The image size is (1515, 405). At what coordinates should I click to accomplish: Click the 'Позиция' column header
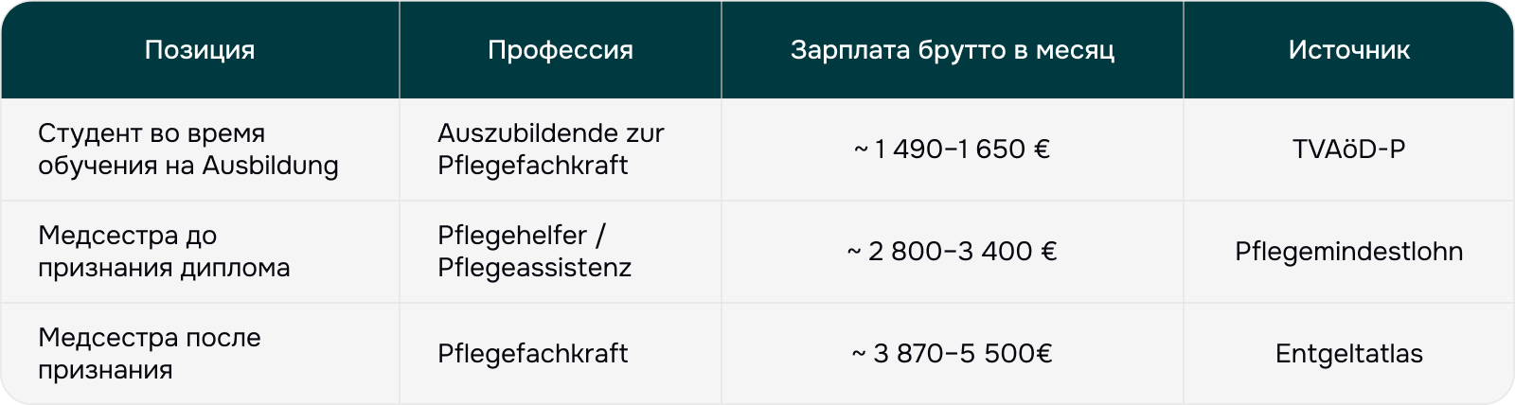(x=200, y=50)
